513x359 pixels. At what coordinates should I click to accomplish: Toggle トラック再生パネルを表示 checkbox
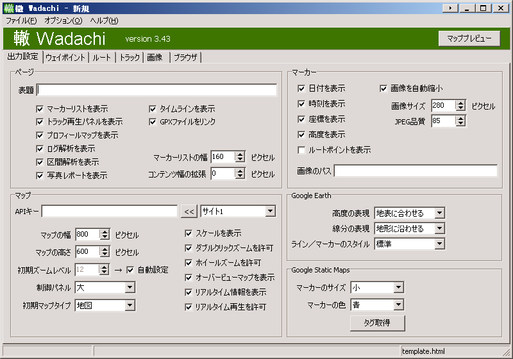(x=40, y=122)
